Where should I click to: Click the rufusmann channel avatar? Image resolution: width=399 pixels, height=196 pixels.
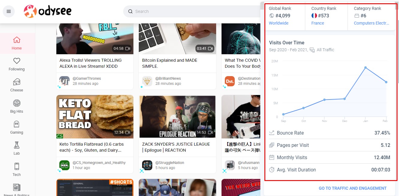[x=230, y=165]
